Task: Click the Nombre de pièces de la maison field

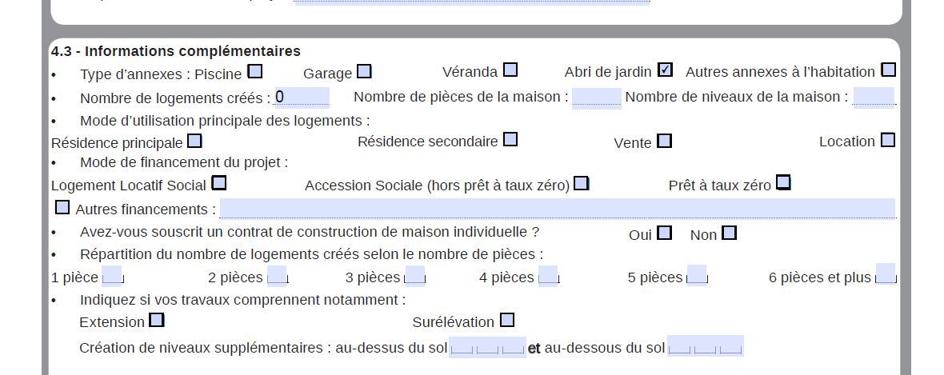Action: pyautogui.click(x=596, y=98)
